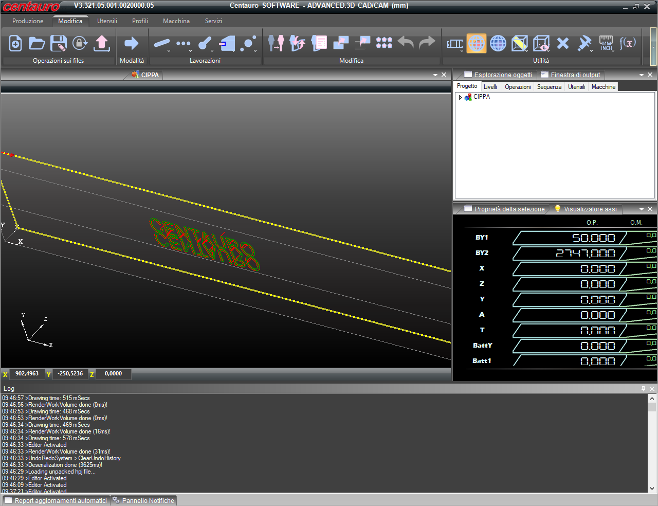Click the profile bar view icon in Utilità
Viewport: 658px width, 506px height.
point(455,44)
